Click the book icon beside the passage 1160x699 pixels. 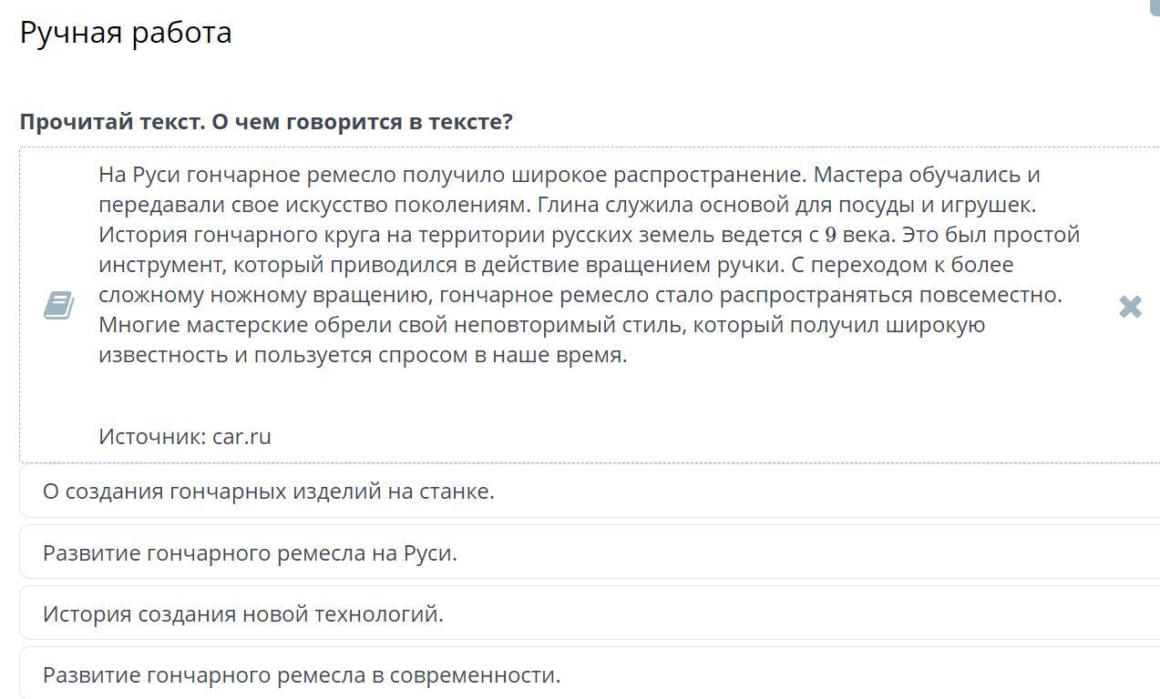tap(59, 305)
